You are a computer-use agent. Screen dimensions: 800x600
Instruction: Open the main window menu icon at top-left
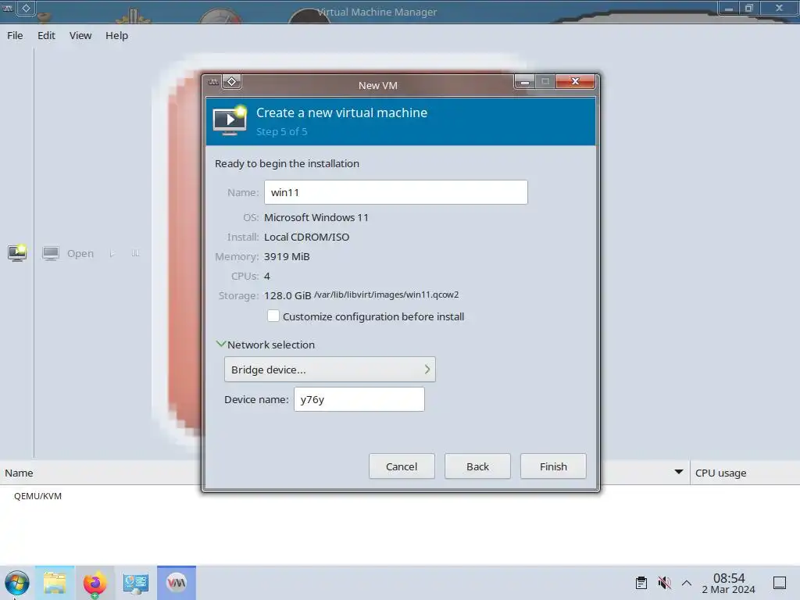tap(8, 8)
